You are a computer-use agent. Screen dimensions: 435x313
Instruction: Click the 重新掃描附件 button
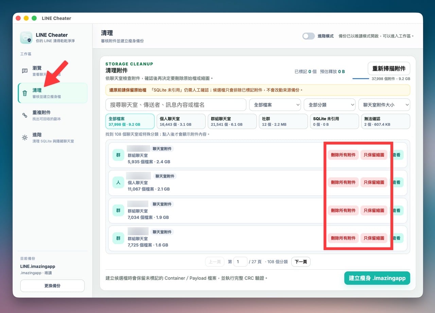(389, 69)
